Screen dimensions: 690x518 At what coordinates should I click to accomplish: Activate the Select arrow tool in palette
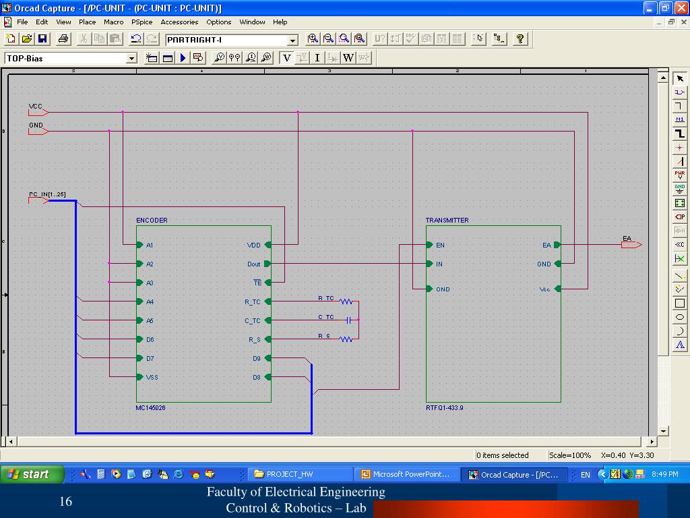(680, 78)
